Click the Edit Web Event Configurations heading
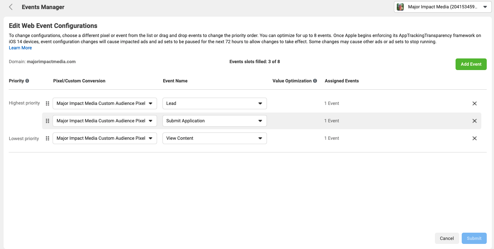 tap(53, 26)
